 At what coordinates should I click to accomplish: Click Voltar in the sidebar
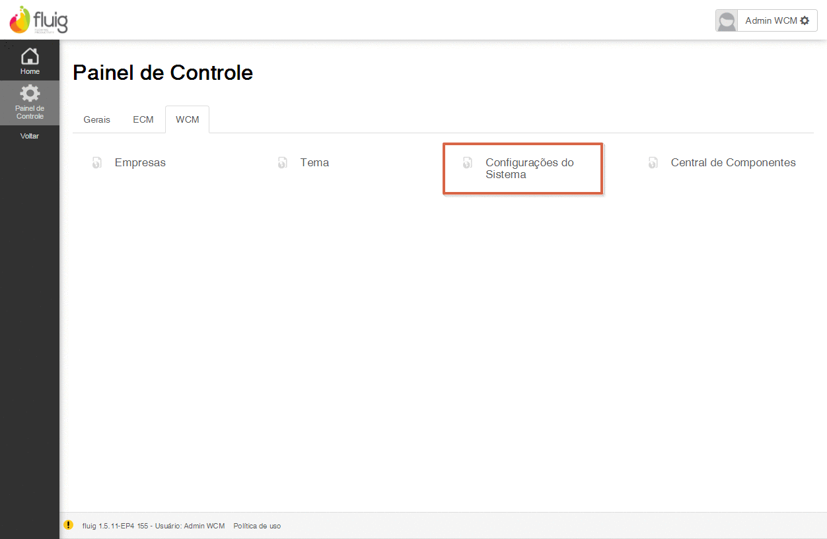pos(30,136)
